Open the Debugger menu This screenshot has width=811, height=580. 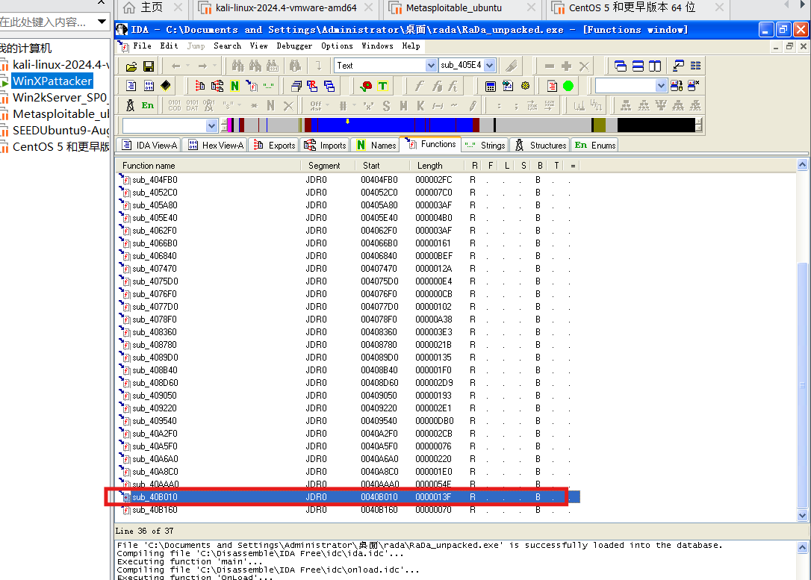[x=294, y=46]
